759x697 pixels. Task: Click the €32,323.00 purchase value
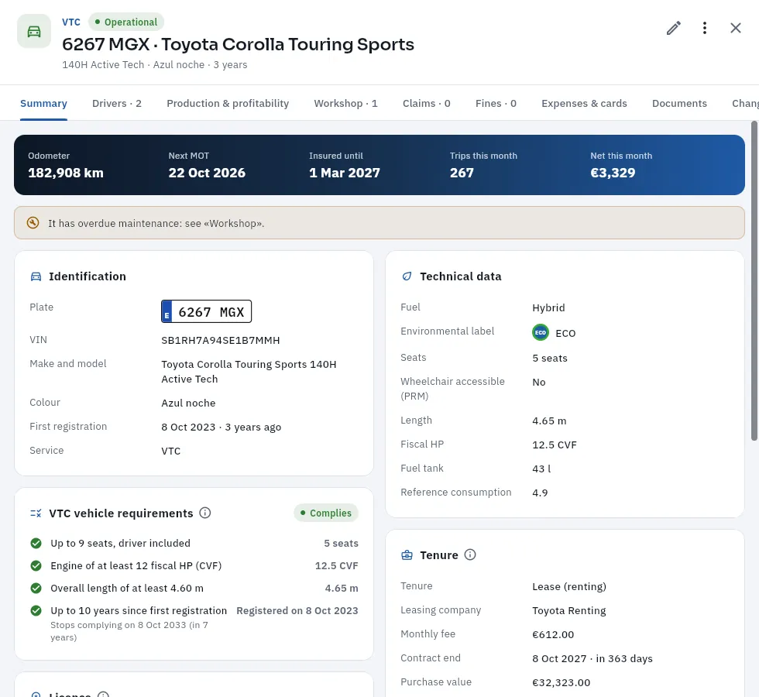[561, 682]
